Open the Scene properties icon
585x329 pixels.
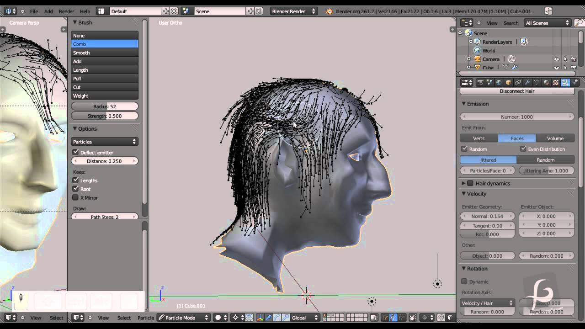click(490, 82)
